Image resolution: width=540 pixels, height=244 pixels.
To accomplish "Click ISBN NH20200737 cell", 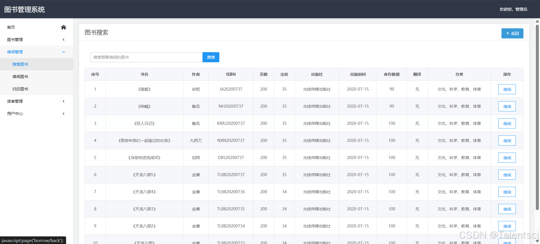I will 231,106.
